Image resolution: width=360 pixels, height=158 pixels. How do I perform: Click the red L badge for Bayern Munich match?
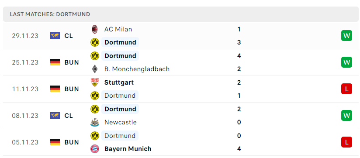[346, 142]
